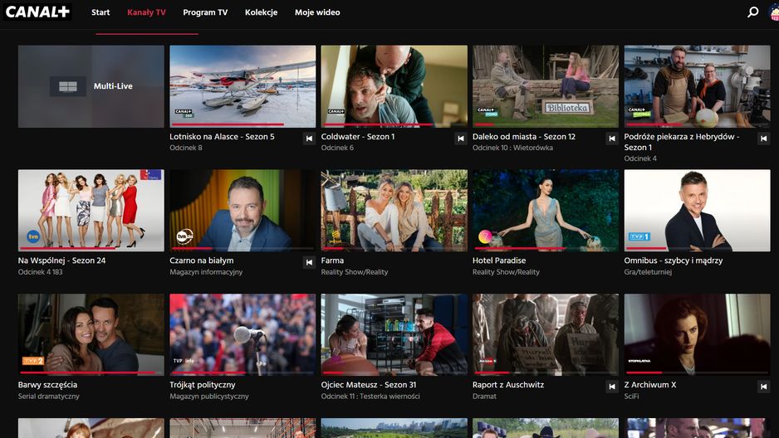Click the Na Wspólnej - Sezon 24 title
The image size is (779, 438).
coord(61,260)
